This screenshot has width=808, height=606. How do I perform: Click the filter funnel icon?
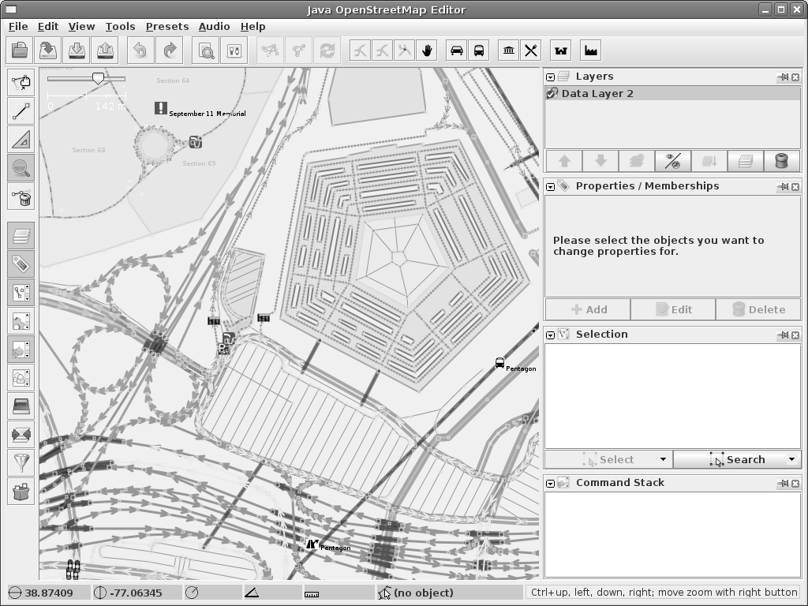tap(21, 462)
